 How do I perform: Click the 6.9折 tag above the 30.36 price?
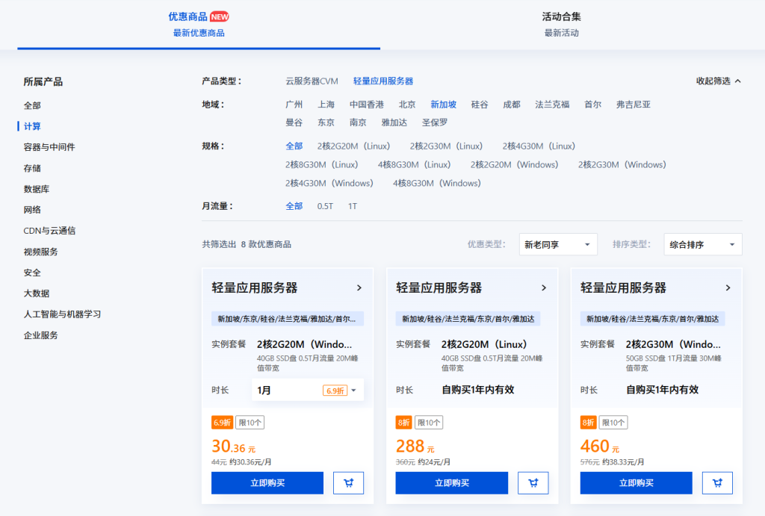(x=222, y=423)
